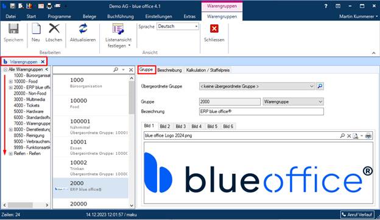The width and height of the screenshot is (380, 220).
Task: Select the Bild 5 tab
Action: click(x=213, y=126)
